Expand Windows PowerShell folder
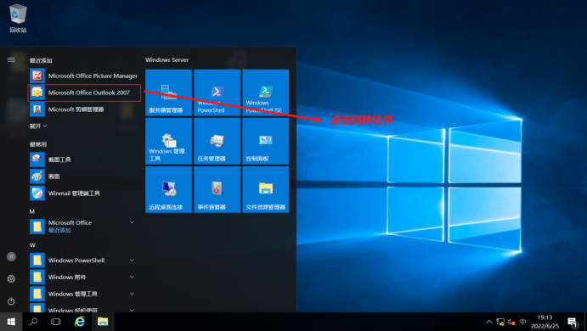587x331 pixels. pyautogui.click(x=84, y=260)
